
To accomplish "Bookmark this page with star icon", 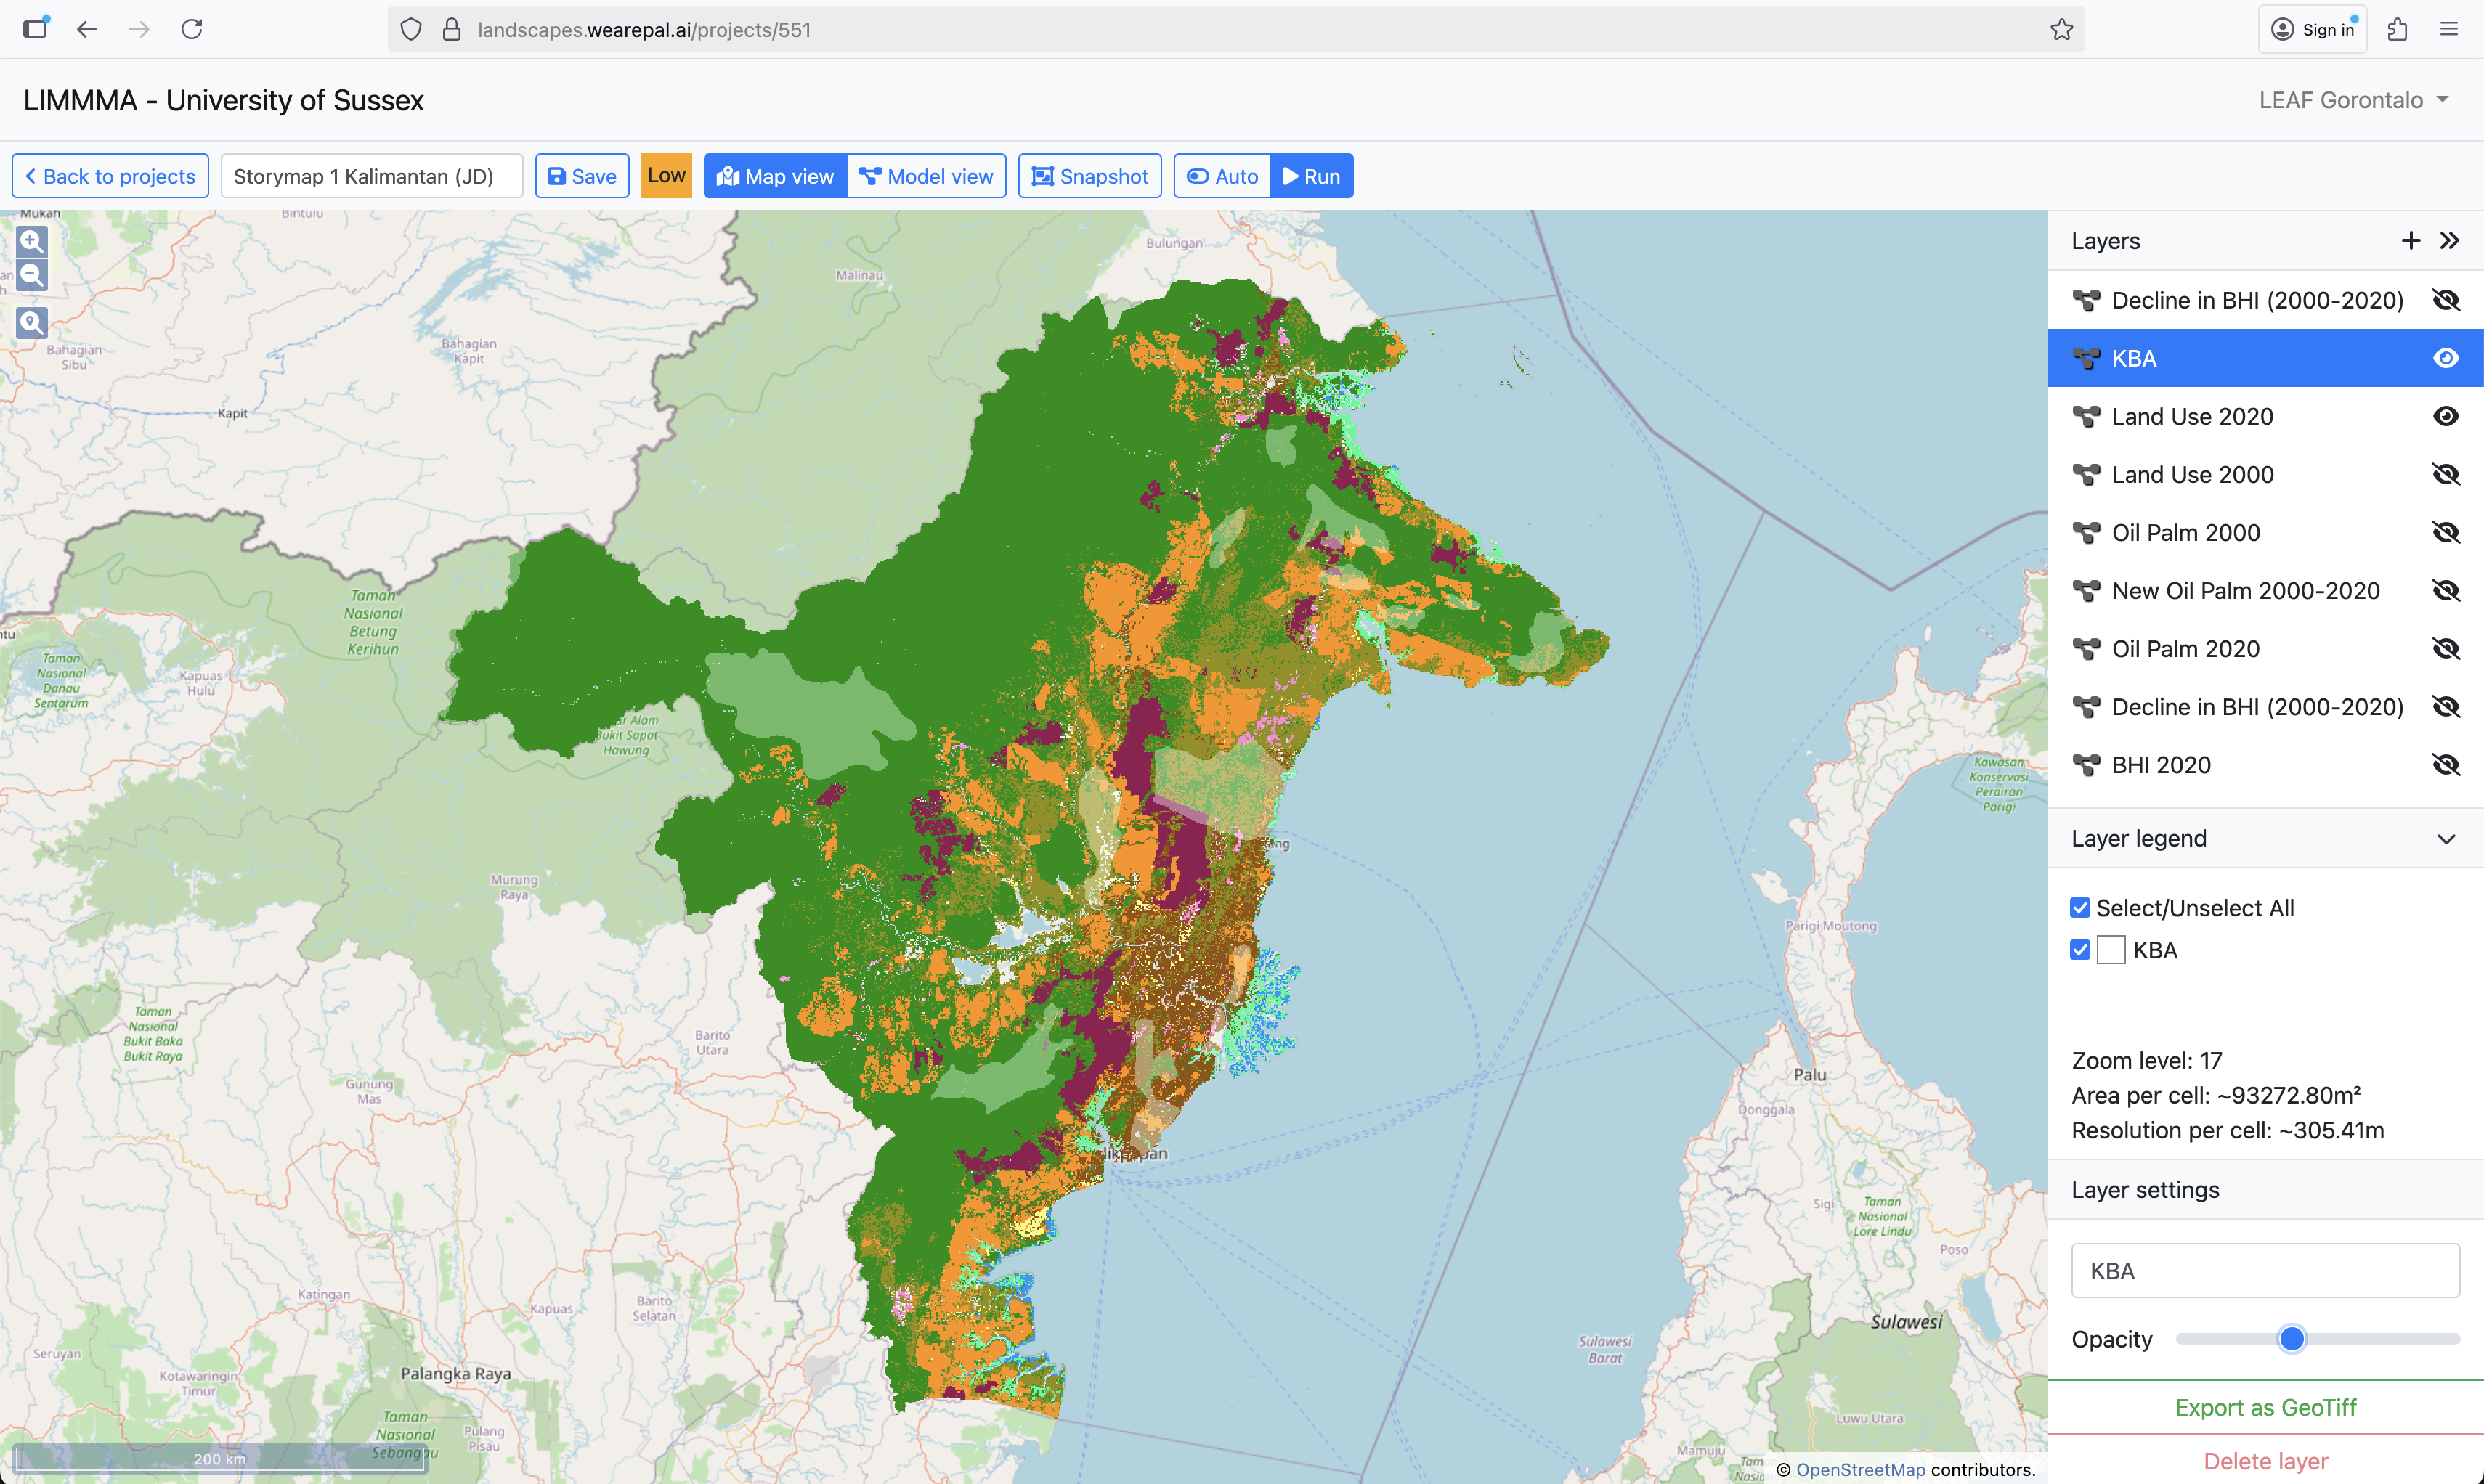I will [2061, 30].
